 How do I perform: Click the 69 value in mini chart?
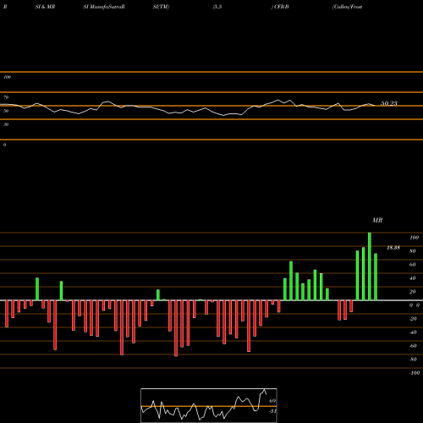272,401
